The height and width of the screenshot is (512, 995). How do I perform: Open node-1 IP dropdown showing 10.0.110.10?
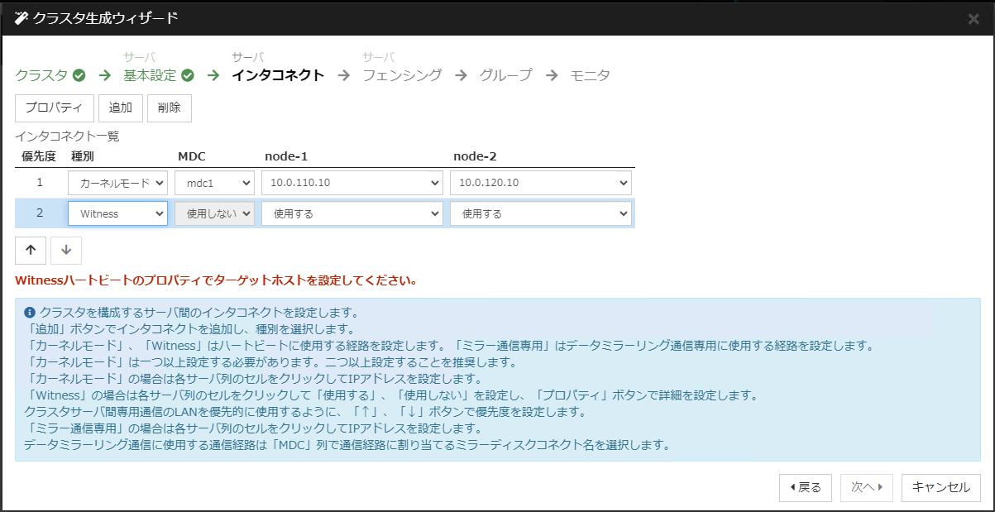[352, 182]
